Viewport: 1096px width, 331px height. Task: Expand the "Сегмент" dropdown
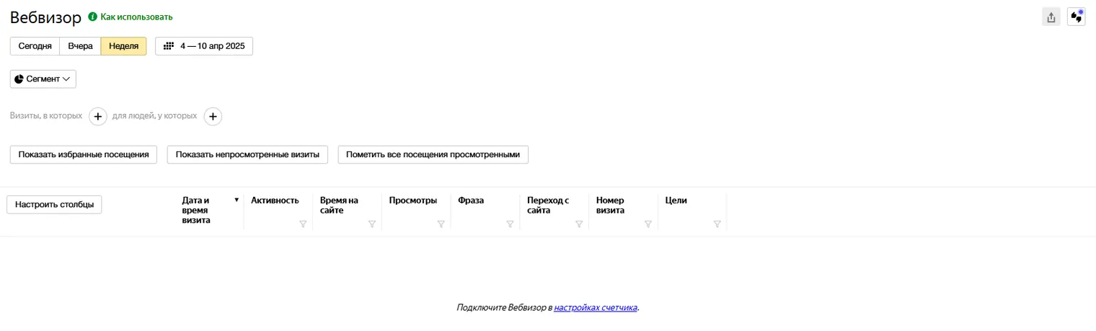click(x=43, y=79)
